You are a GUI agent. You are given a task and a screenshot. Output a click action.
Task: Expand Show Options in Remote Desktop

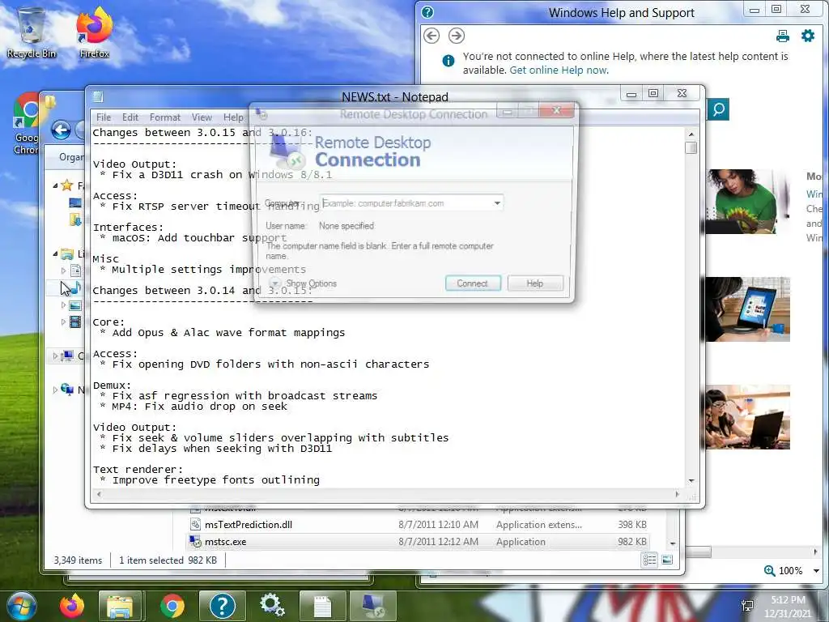click(304, 283)
